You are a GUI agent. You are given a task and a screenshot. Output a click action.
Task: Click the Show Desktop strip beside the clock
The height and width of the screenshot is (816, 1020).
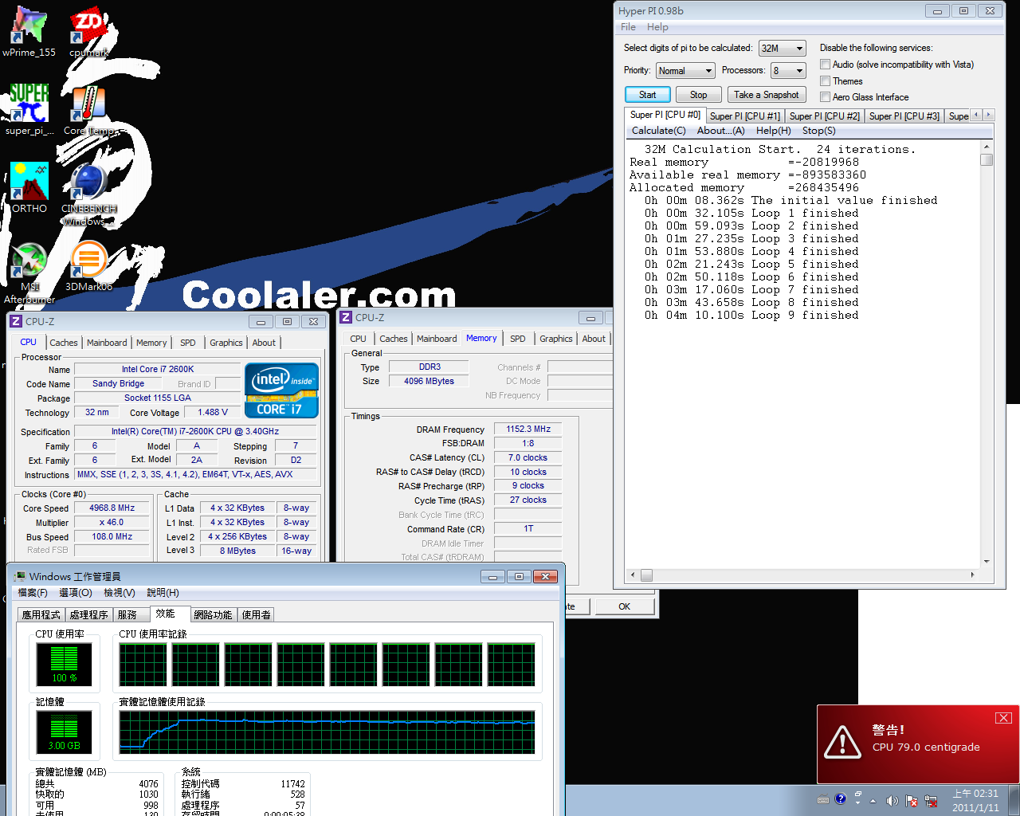point(1014,801)
